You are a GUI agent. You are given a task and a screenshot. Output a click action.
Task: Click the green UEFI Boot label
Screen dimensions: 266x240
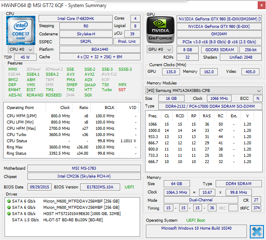coord(196,220)
